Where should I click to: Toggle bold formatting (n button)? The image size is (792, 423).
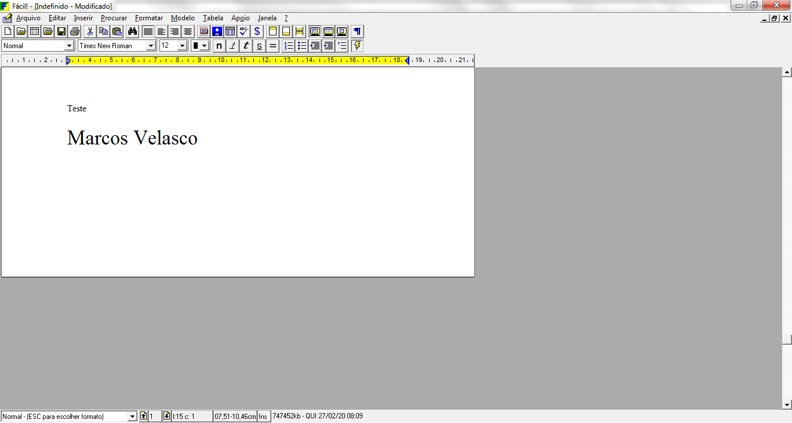(x=219, y=46)
